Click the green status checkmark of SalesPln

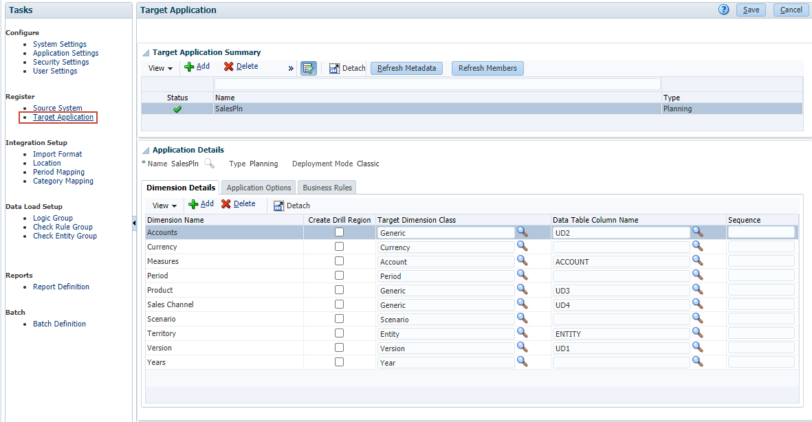(x=177, y=109)
